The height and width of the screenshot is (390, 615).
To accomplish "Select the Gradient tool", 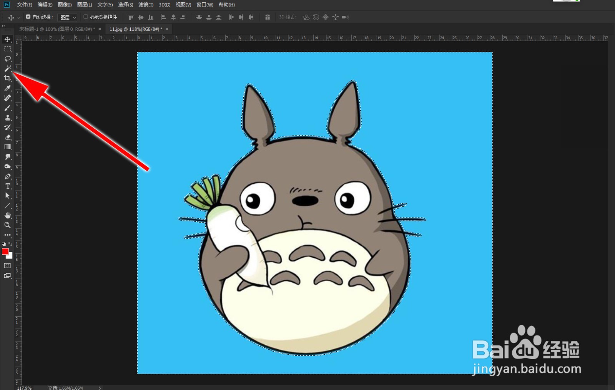I will point(7,147).
